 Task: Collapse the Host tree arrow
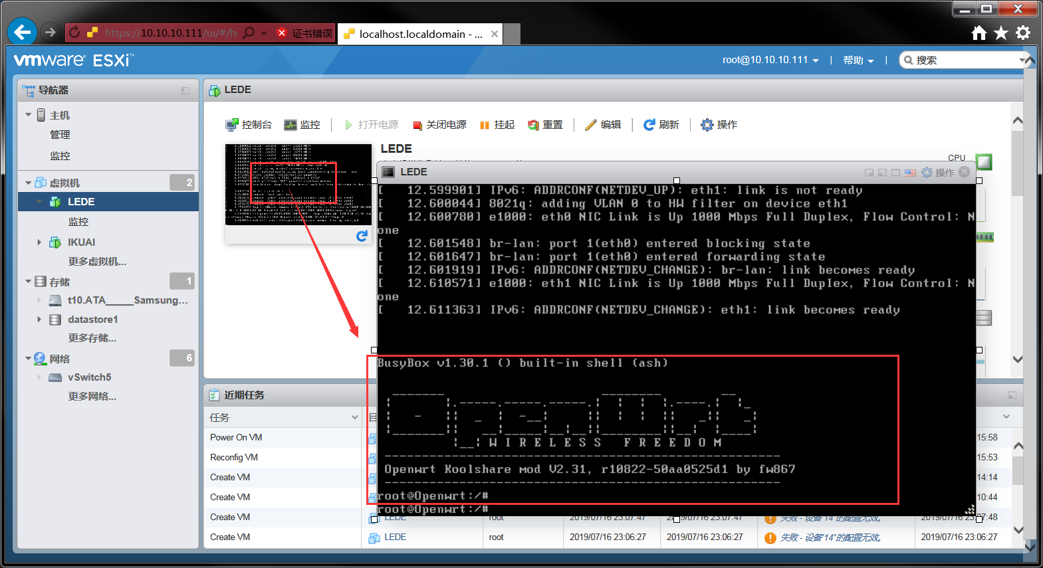pyautogui.click(x=28, y=115)
